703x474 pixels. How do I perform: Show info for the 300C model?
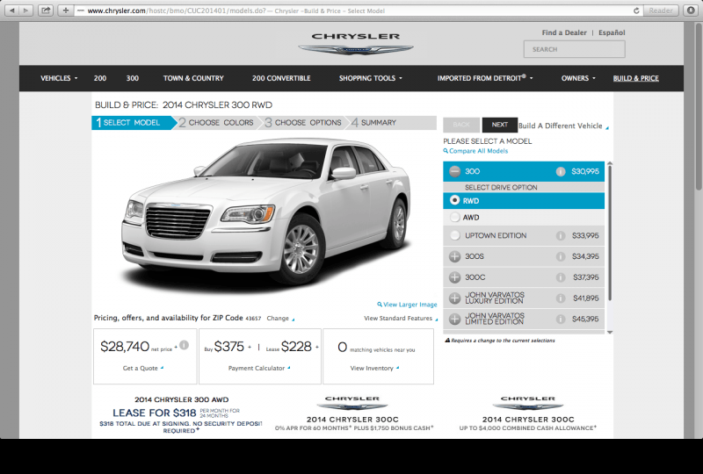click(561, 277)
